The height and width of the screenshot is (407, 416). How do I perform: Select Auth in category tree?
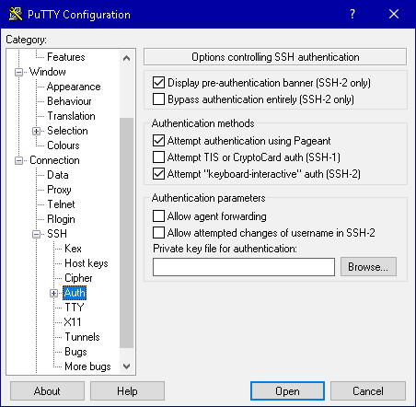pyautogui.click(x=75, y=293)
